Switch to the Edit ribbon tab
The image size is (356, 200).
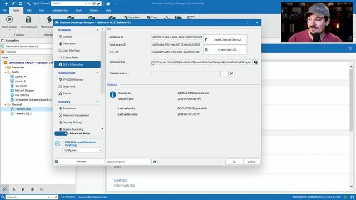(29, 11)
